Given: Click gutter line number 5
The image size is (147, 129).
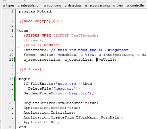Looking at the screenshot, I should [13, 31].
